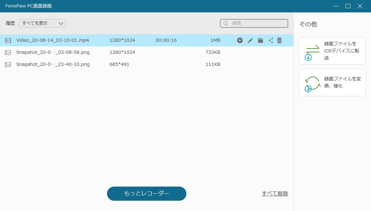Select the Snapshot_20-0…_23-40-10.png entry
Screen dimensions: 371x211
pos(53,64)
